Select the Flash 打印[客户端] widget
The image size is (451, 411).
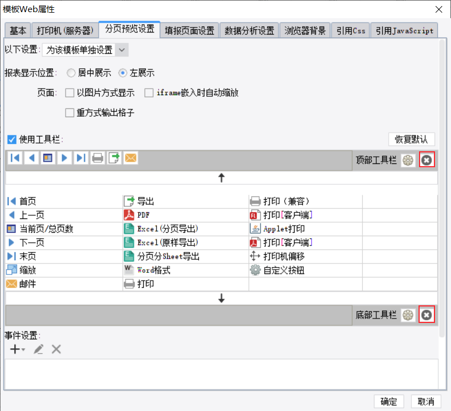(306, 215)
